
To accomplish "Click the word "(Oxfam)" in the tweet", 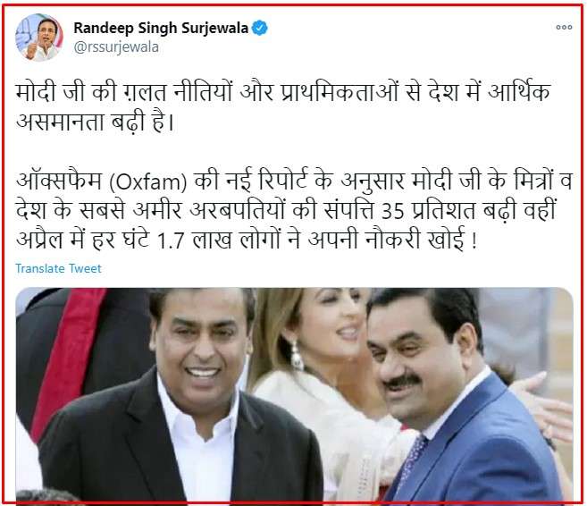I will [x=148, y=182].
